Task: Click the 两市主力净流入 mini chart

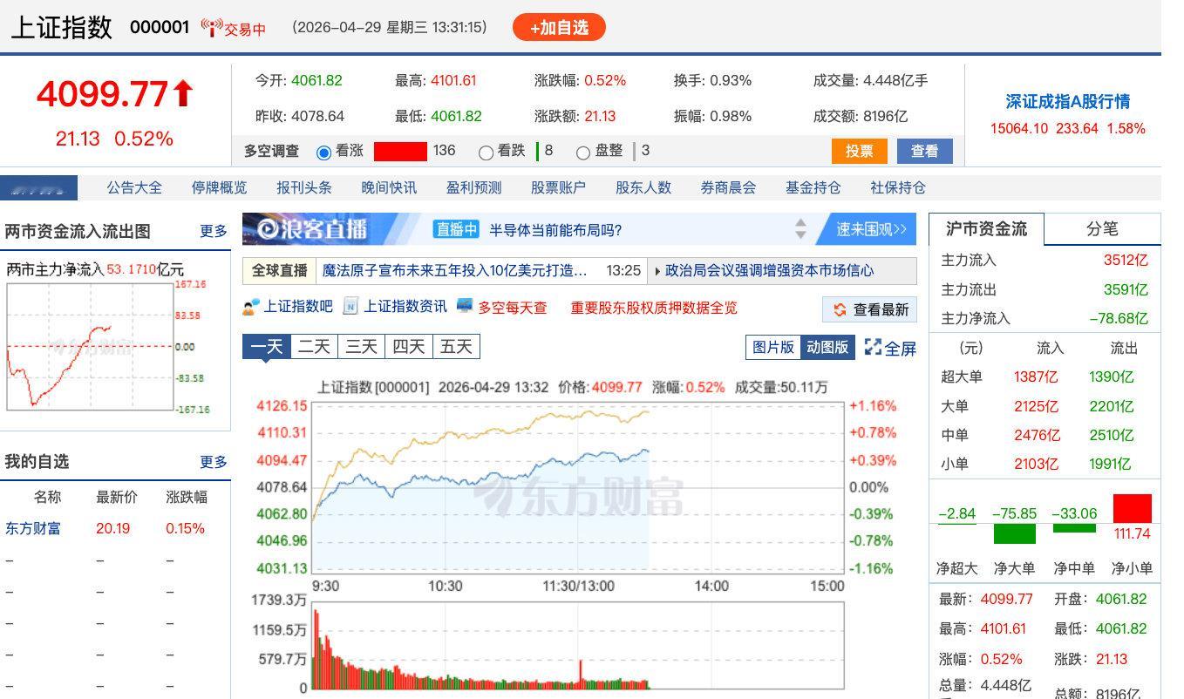Action: [x=89, y=346]
